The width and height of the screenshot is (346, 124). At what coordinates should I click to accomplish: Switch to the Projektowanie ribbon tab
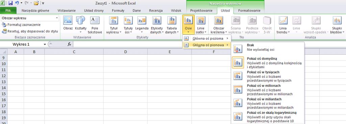[x=201, y=10]
